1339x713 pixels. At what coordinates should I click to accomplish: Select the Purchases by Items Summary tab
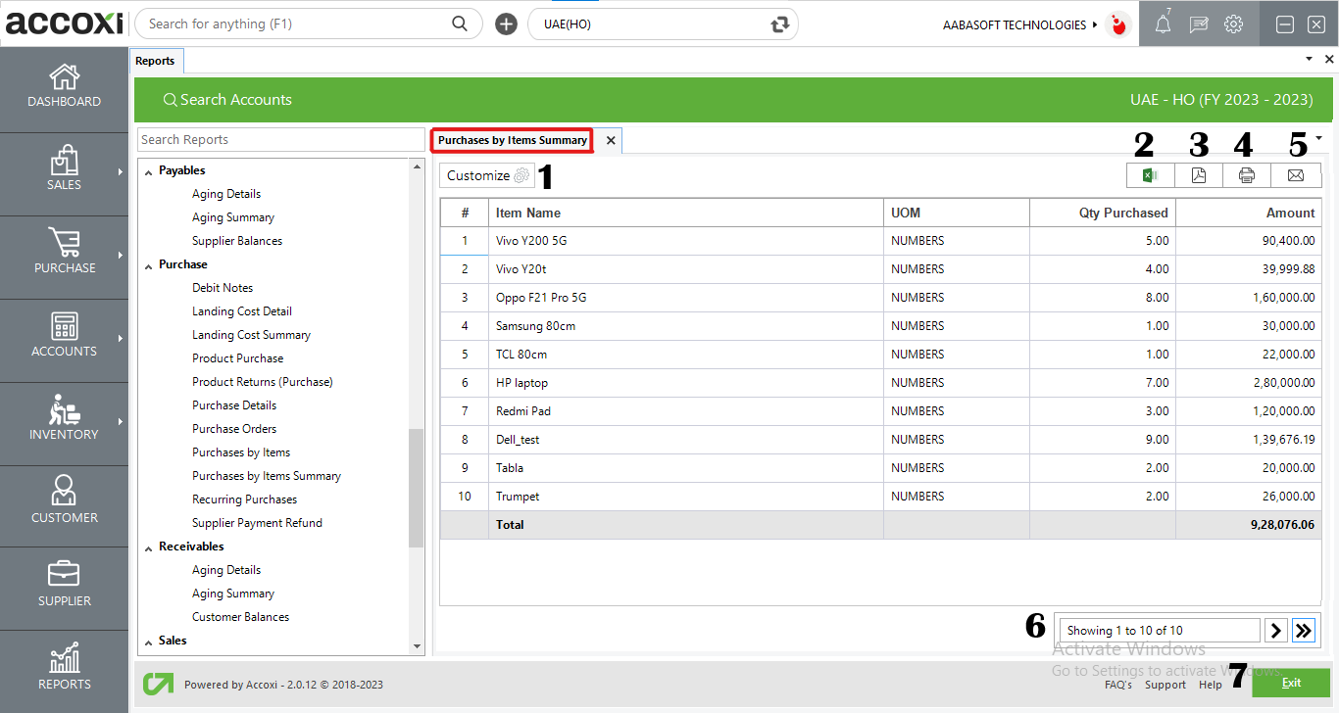pyautogui.click(x=511, y=140)
